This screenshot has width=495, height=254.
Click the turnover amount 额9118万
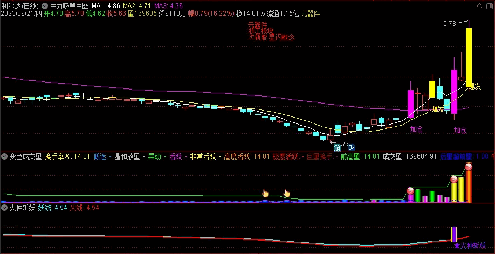(x=172, y=13)
